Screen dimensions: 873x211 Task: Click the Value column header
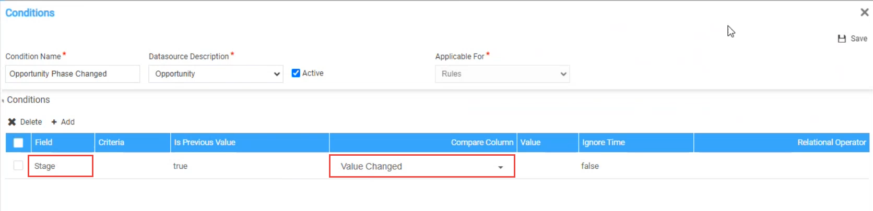(x=530, y=142)
